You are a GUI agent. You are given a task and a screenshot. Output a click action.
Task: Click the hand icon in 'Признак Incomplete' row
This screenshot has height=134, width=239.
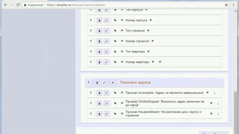point(115,93)
